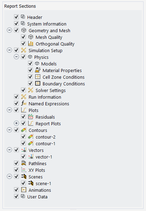Viewport: 146px width, 211px height.
Task: Click the Boundary Conditions grid icon
Action: coord(38,83)
